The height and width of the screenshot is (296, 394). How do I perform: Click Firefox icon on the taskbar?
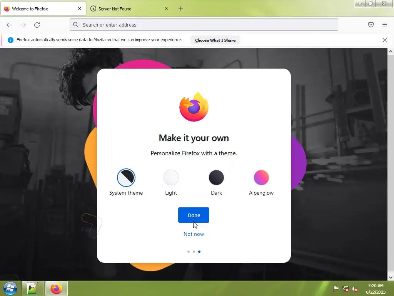pos(56,288)
